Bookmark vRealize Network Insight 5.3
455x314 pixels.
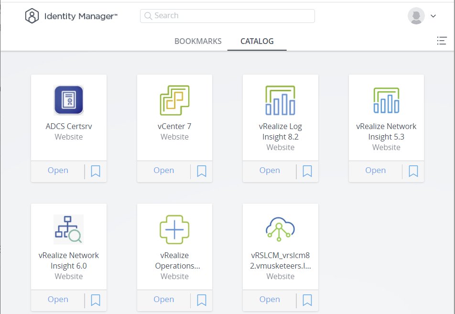(413, 171)
